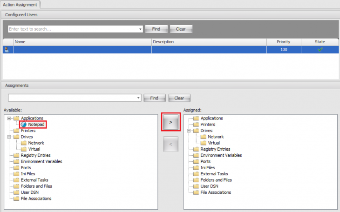Select External Tasks in Assigned tree

pyautogui.click(x=214, y=174)
